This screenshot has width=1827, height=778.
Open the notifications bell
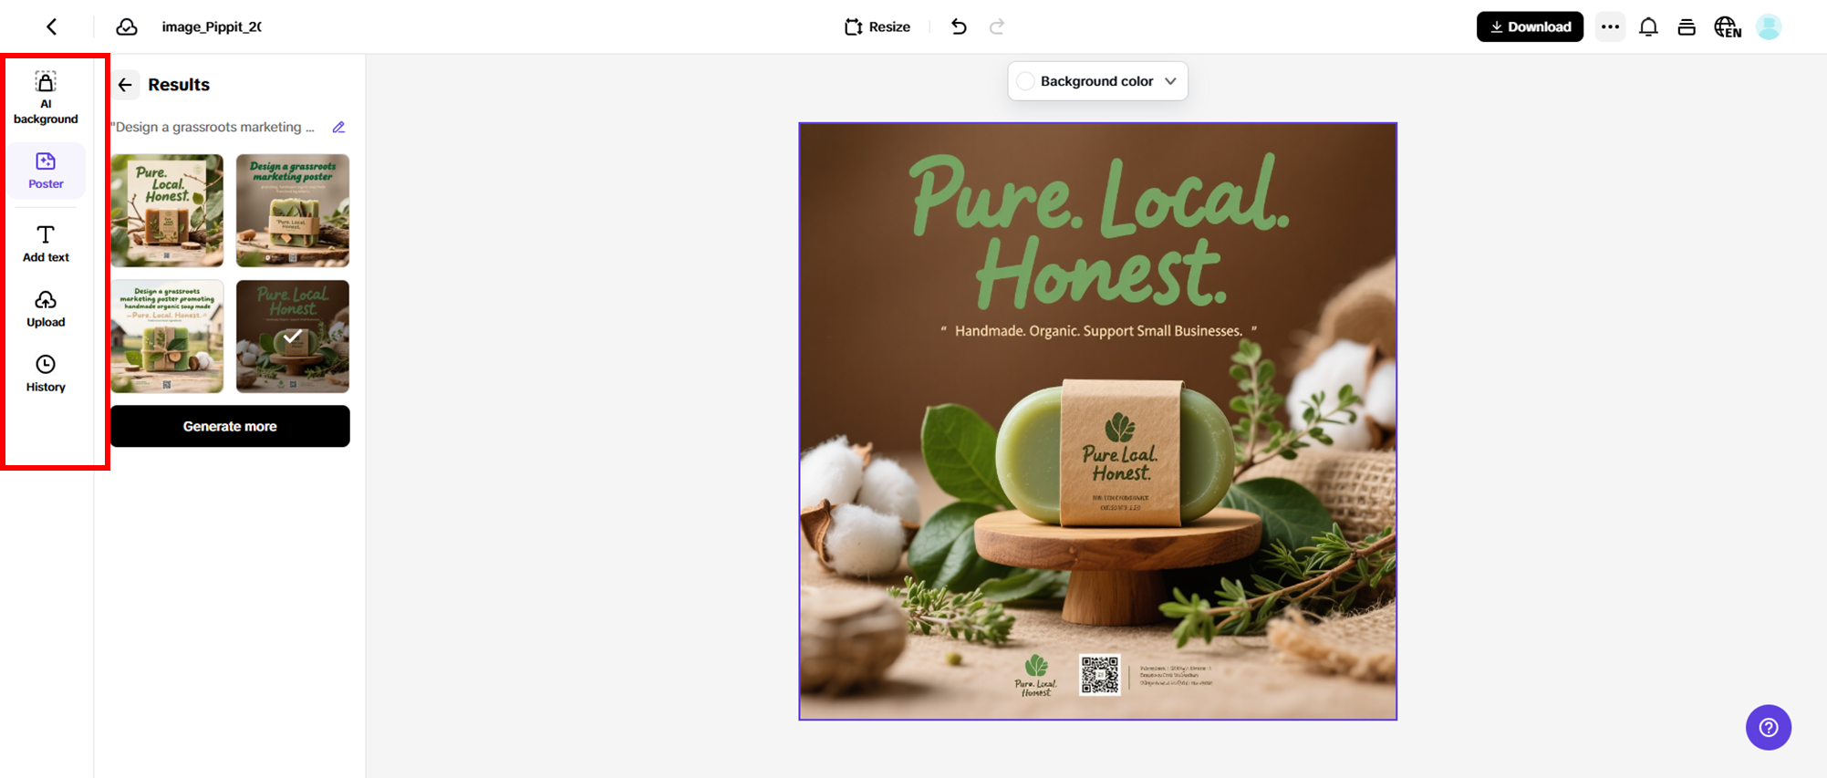(x=1648, y=26)
